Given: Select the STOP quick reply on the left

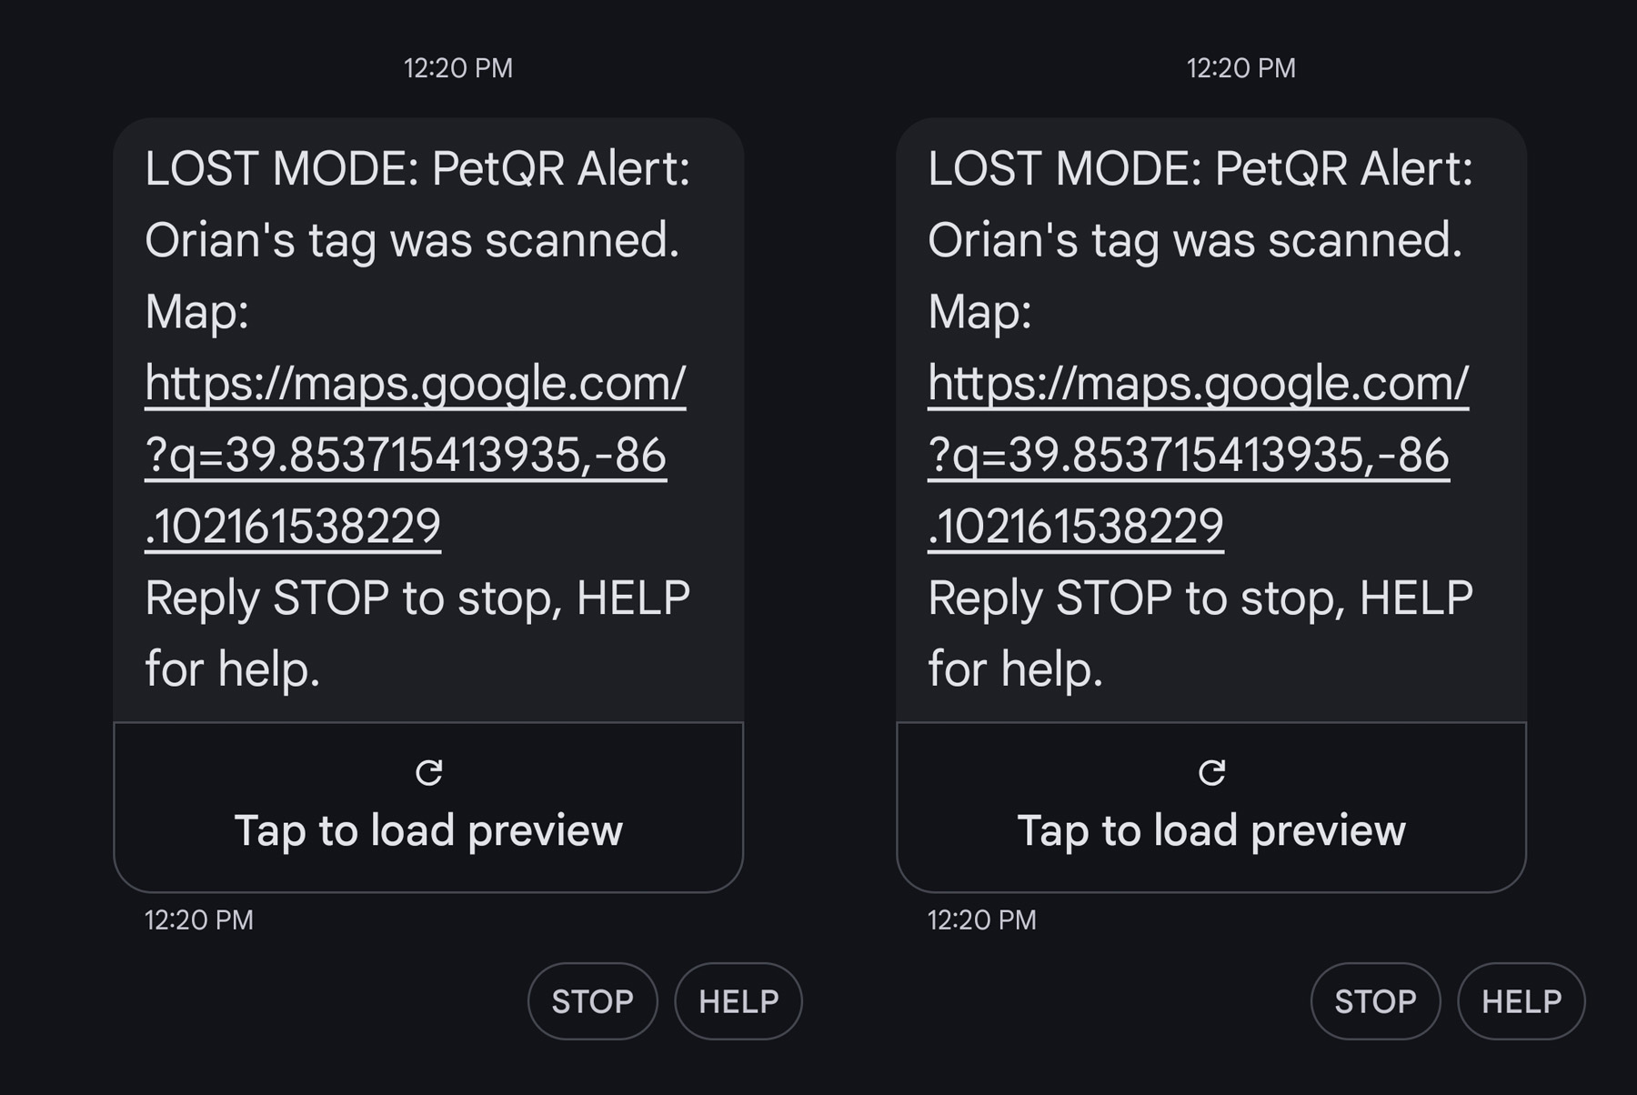Looking at the screenshot, I should [593, 1001].
